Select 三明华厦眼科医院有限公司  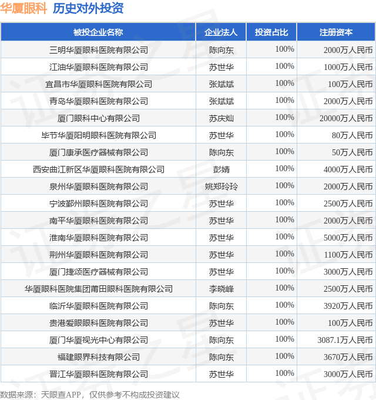point(99,50)
